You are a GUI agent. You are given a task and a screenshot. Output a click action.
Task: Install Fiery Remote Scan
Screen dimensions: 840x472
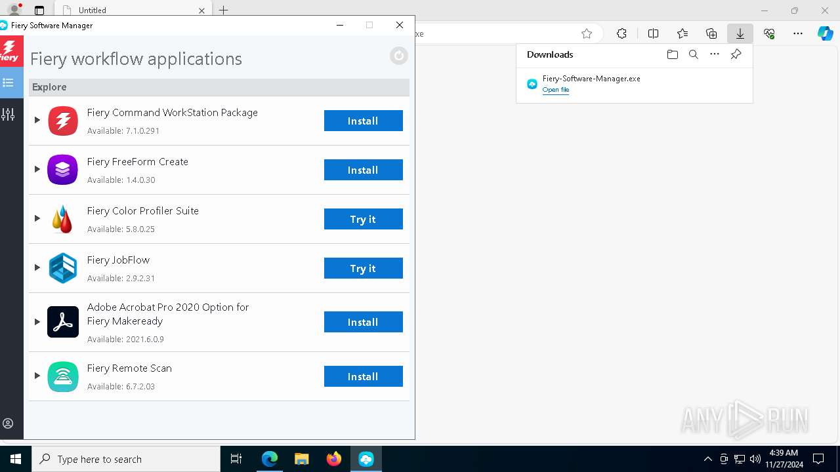click(x=363, y=376)
